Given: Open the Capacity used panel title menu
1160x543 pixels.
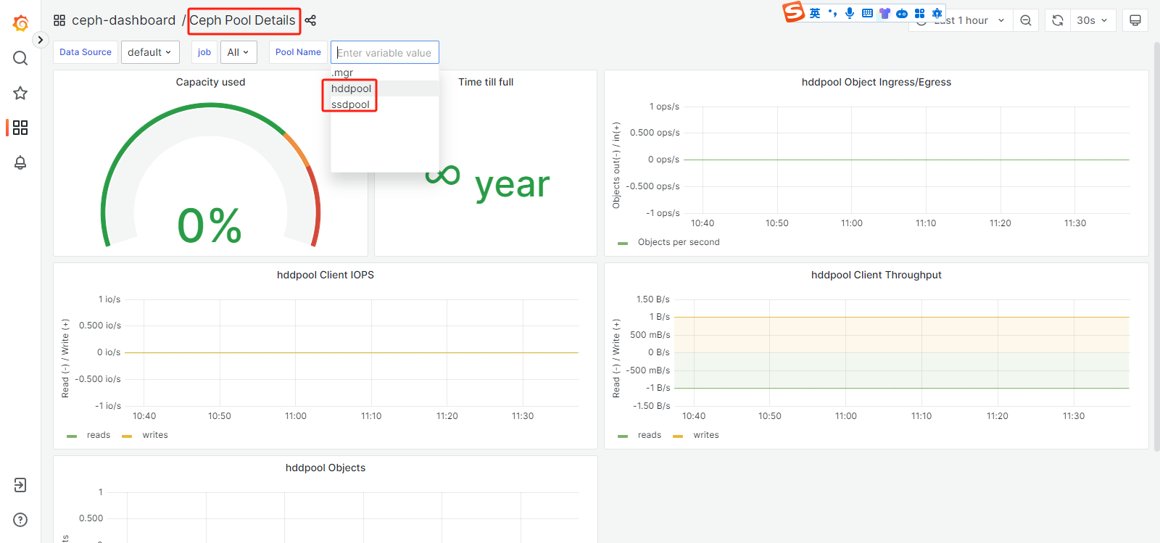Looking at the screenshot, I should (x=210, y=82).
